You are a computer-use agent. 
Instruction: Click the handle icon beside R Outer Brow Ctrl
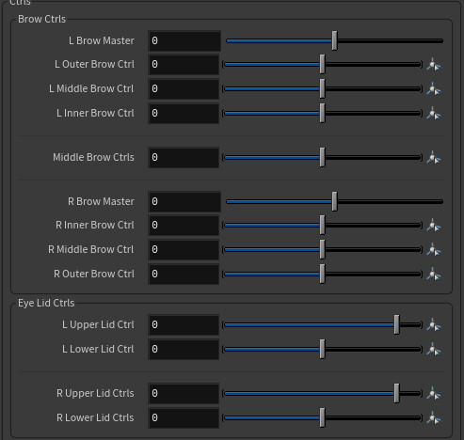(434, 275)
